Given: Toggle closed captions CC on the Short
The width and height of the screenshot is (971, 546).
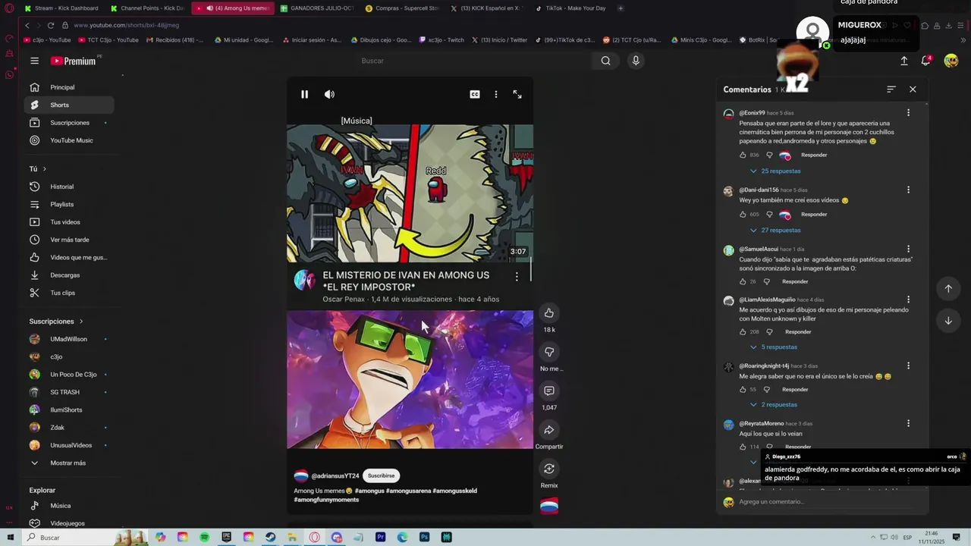Looking at the screenshot, I should click(x=475, y=94).
